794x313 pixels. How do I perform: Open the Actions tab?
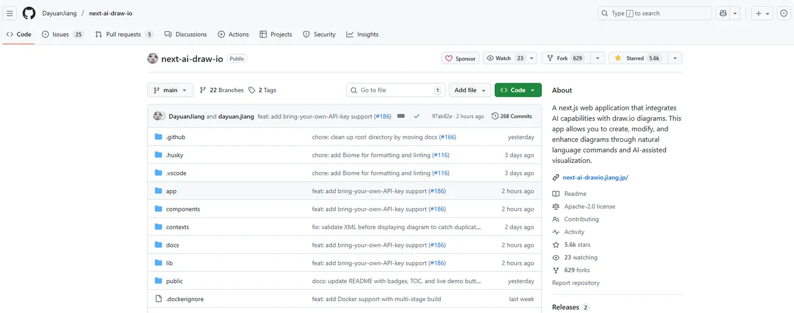[x=233, y=35]
